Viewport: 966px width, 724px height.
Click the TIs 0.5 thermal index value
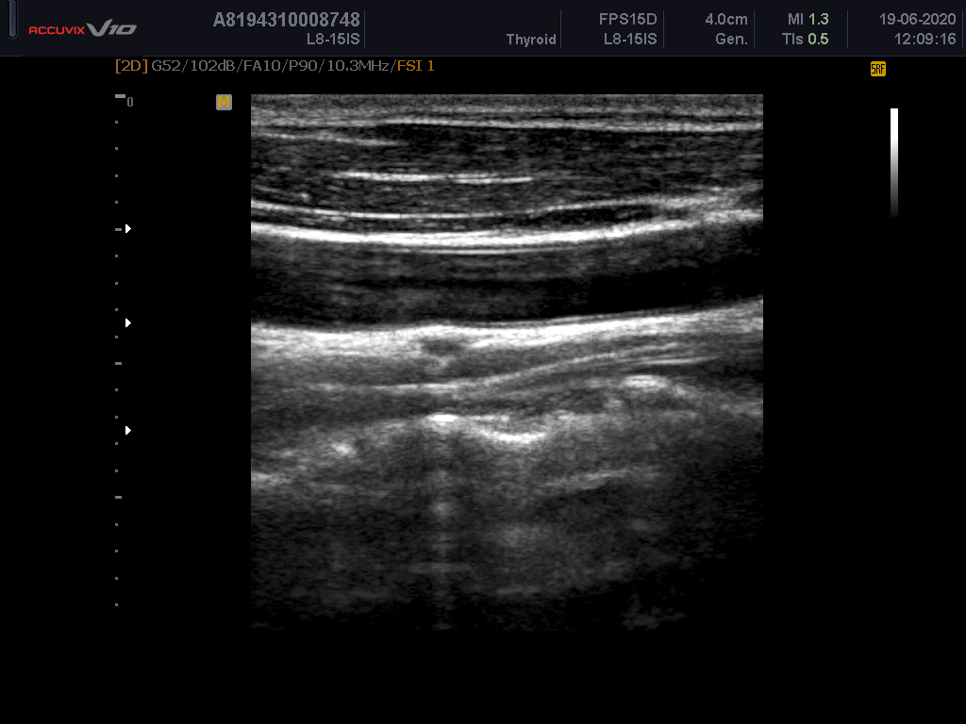(806, 40)
